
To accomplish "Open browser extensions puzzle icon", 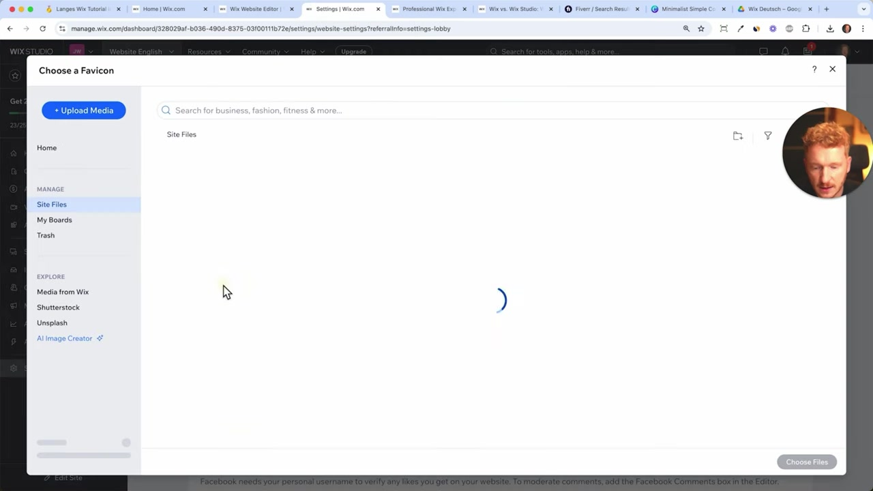I will (x=806, y=29).
